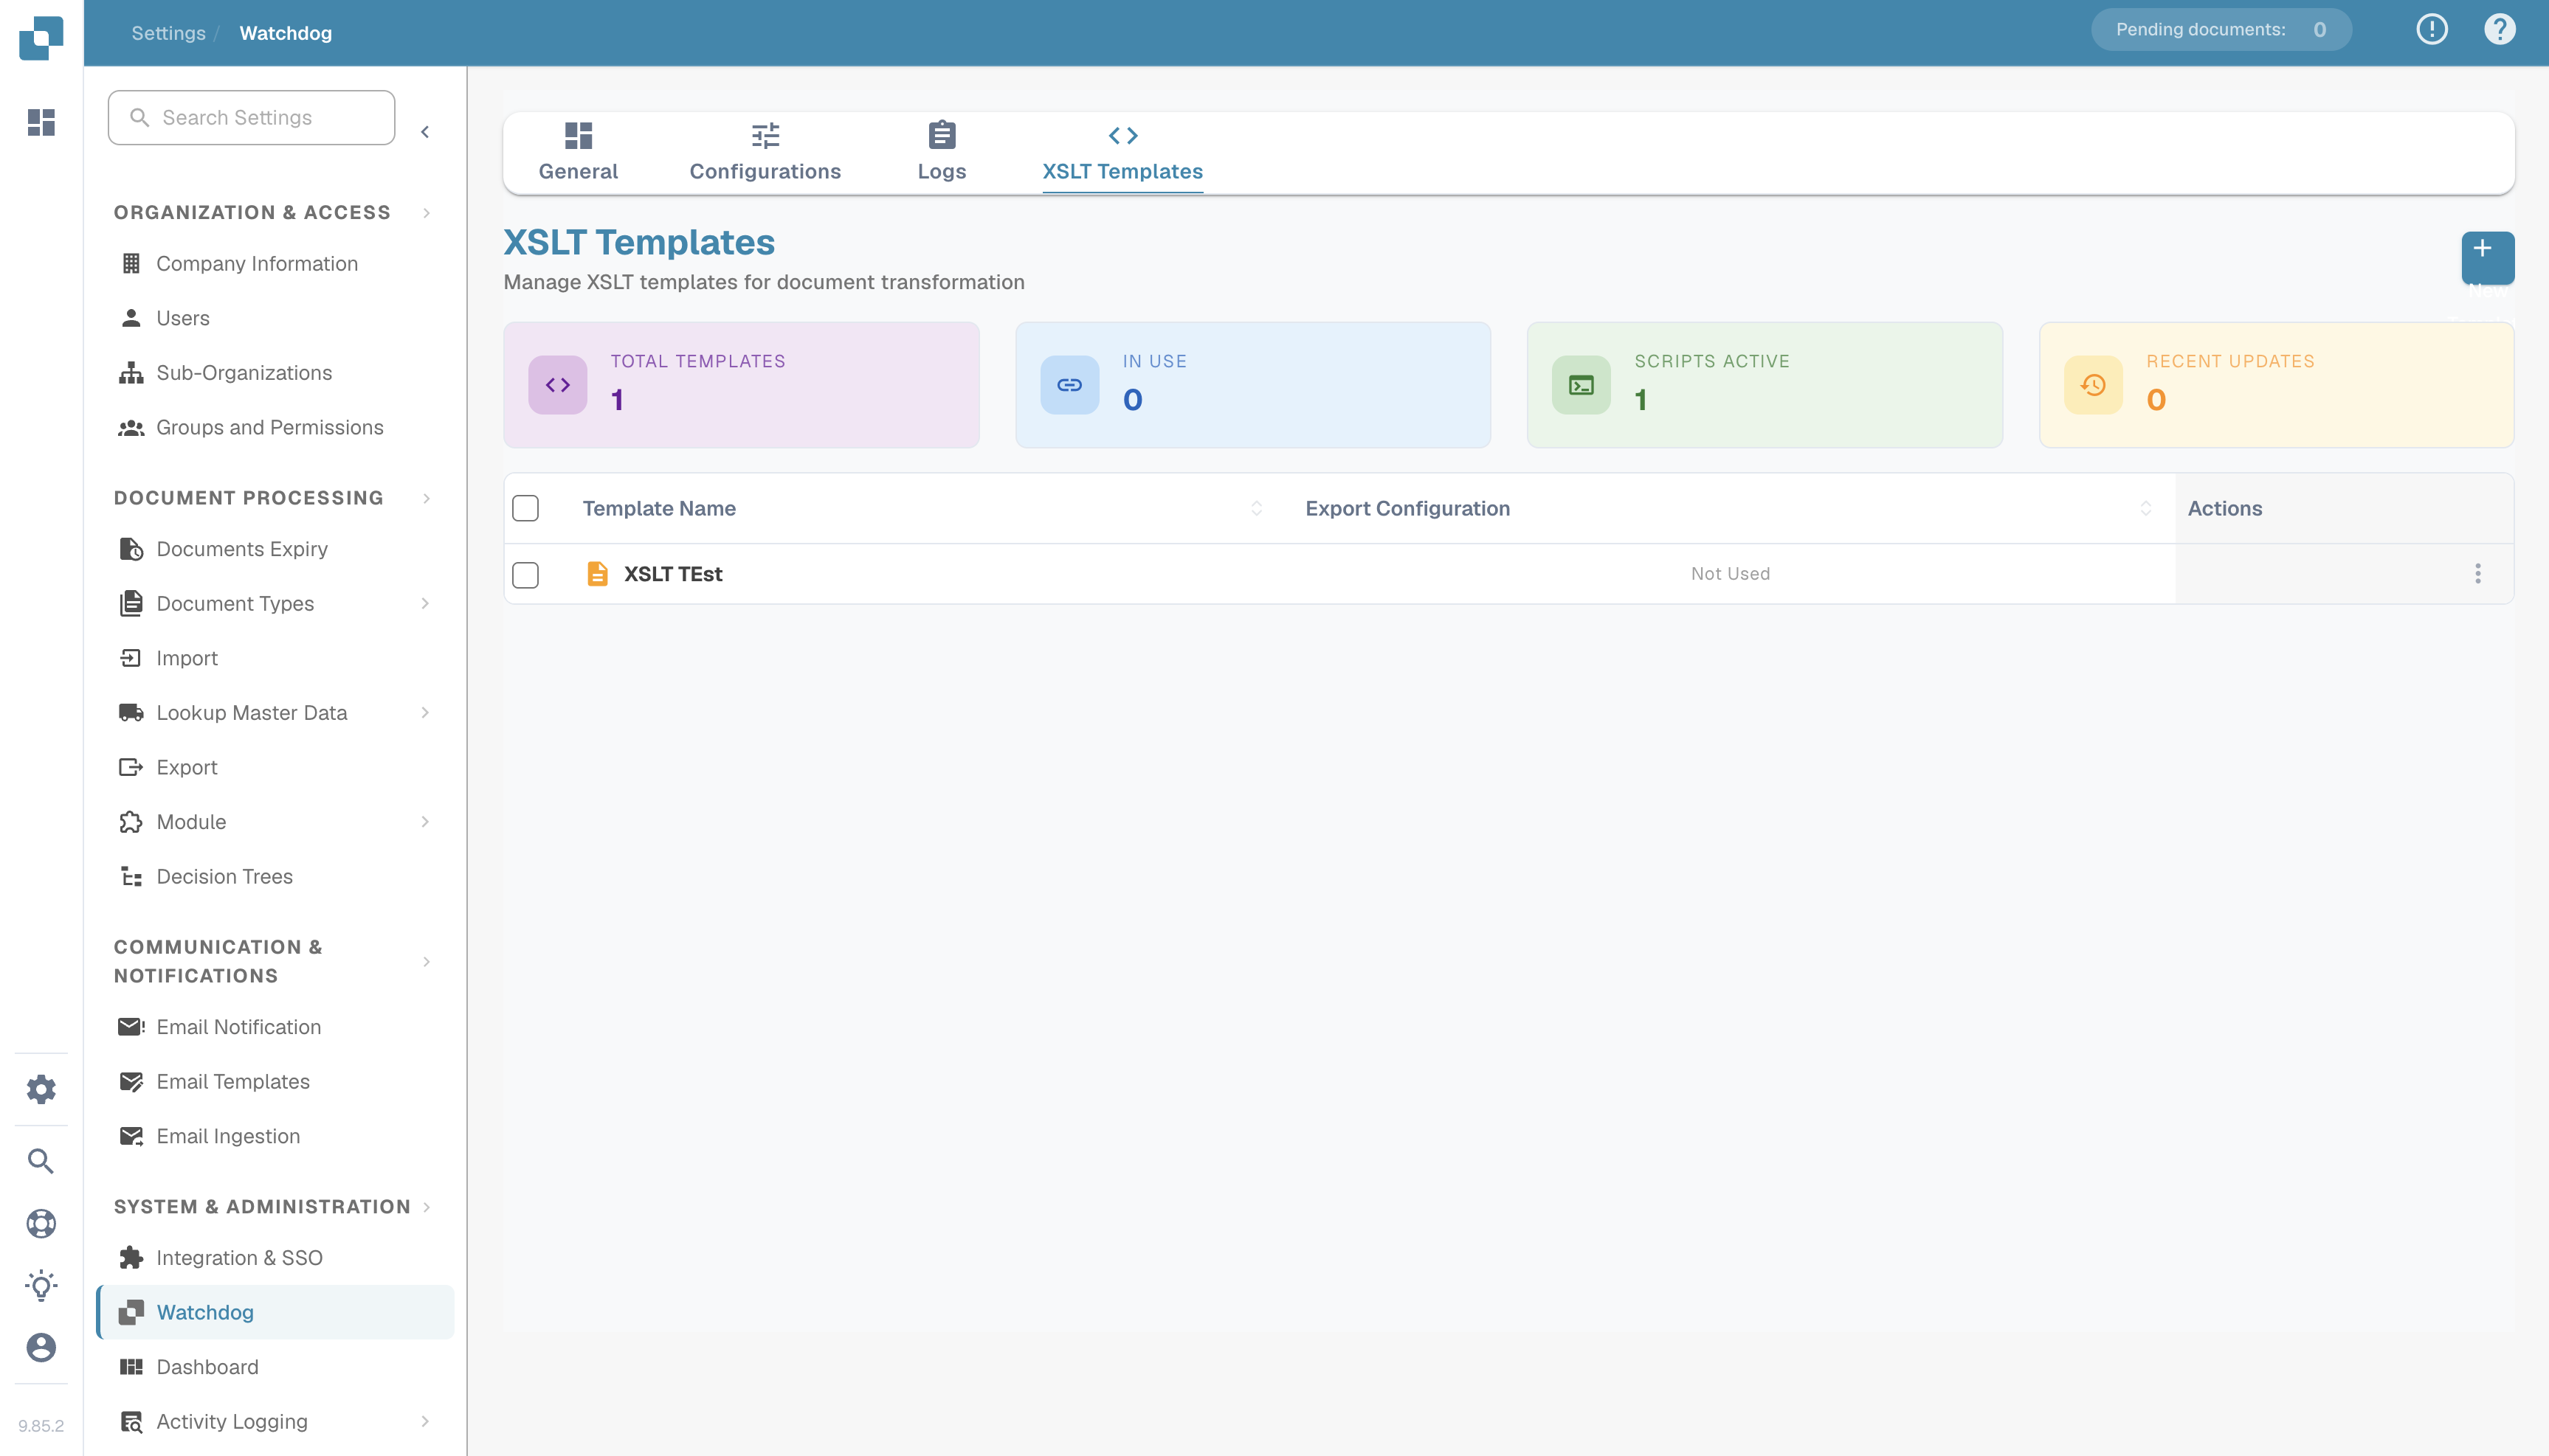Viewport: 2549px width, 1456px height.
Task: Click the Total Templates code icon
Action: (557, 385)
